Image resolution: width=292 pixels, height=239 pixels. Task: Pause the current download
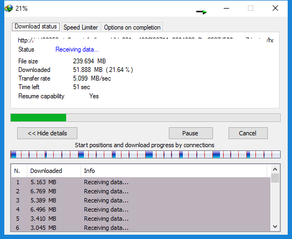[191, 133]
